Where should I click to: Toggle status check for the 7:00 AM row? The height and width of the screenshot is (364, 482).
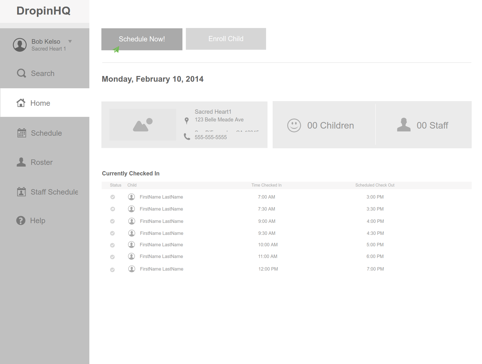(113, 197)
